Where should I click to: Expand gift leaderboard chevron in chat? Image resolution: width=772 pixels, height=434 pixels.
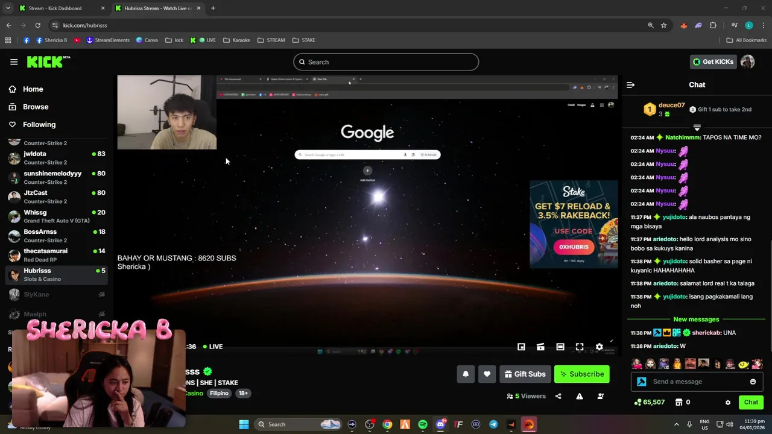(x=697, y=127)
